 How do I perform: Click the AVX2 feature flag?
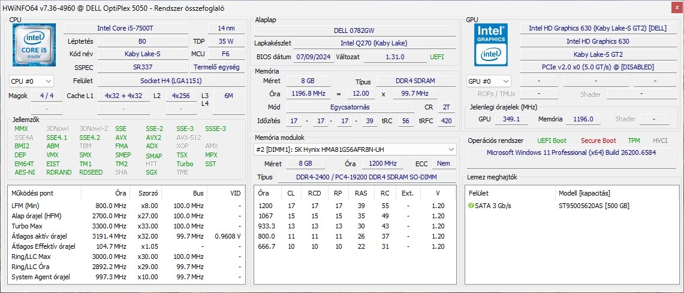click(153, 138)
